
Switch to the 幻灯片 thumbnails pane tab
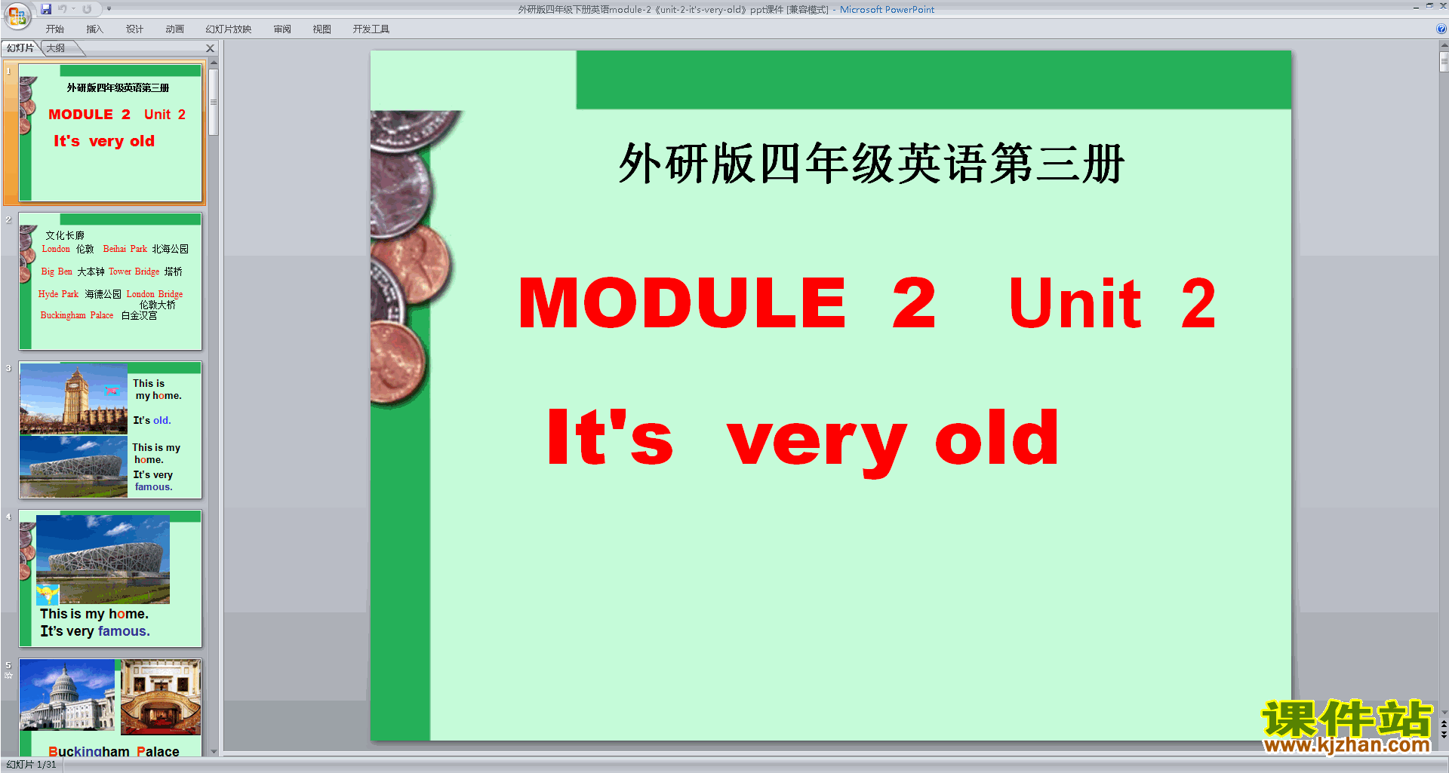[20, 48]
